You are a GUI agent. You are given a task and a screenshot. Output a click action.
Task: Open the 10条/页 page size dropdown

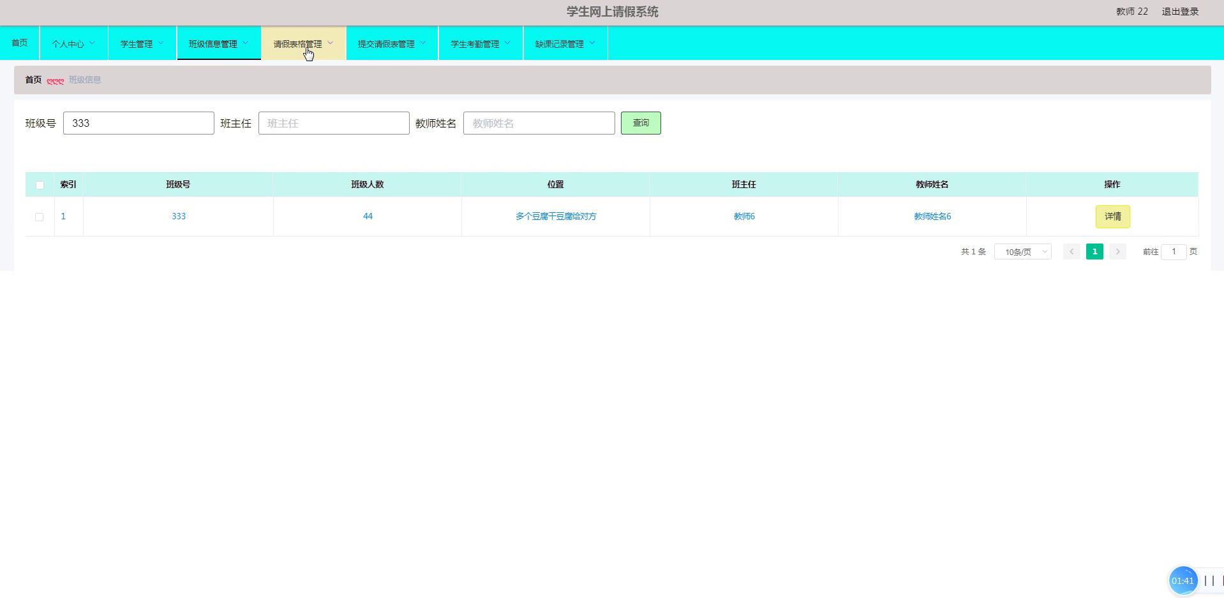(1022, 252)
